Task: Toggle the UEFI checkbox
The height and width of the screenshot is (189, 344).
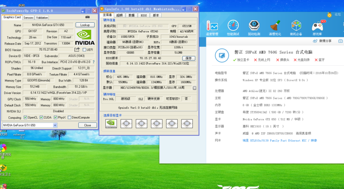Action: point(84,50)
